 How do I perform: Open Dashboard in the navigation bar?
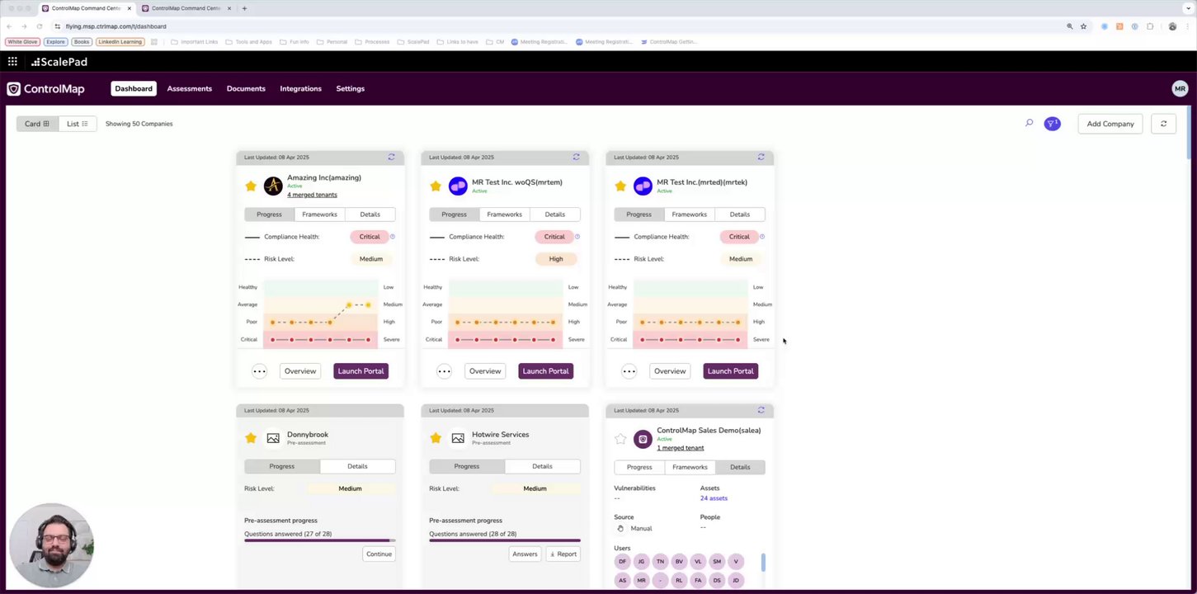[x=134, y=88]
